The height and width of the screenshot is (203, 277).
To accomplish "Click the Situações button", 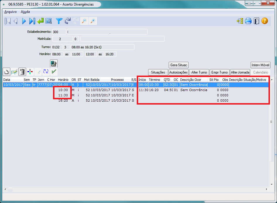I will tap(158, 72).
